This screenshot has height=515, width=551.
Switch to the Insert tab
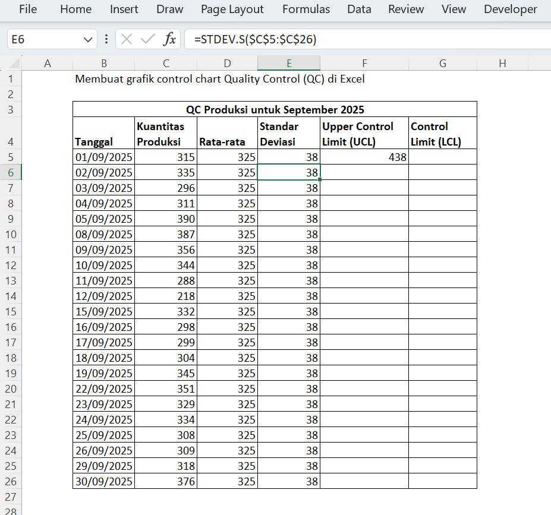tap(124, 10)
